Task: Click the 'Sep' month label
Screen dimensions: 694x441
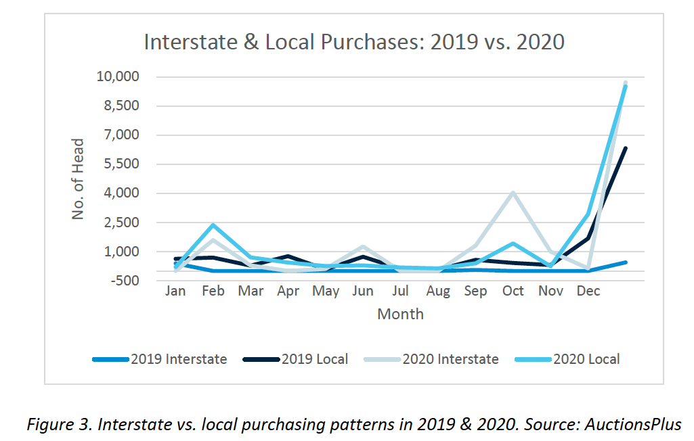Action: coord(475,292)
